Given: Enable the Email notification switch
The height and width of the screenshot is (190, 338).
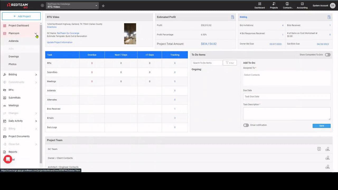Looking at the screenshot, I should coord(246,125).
